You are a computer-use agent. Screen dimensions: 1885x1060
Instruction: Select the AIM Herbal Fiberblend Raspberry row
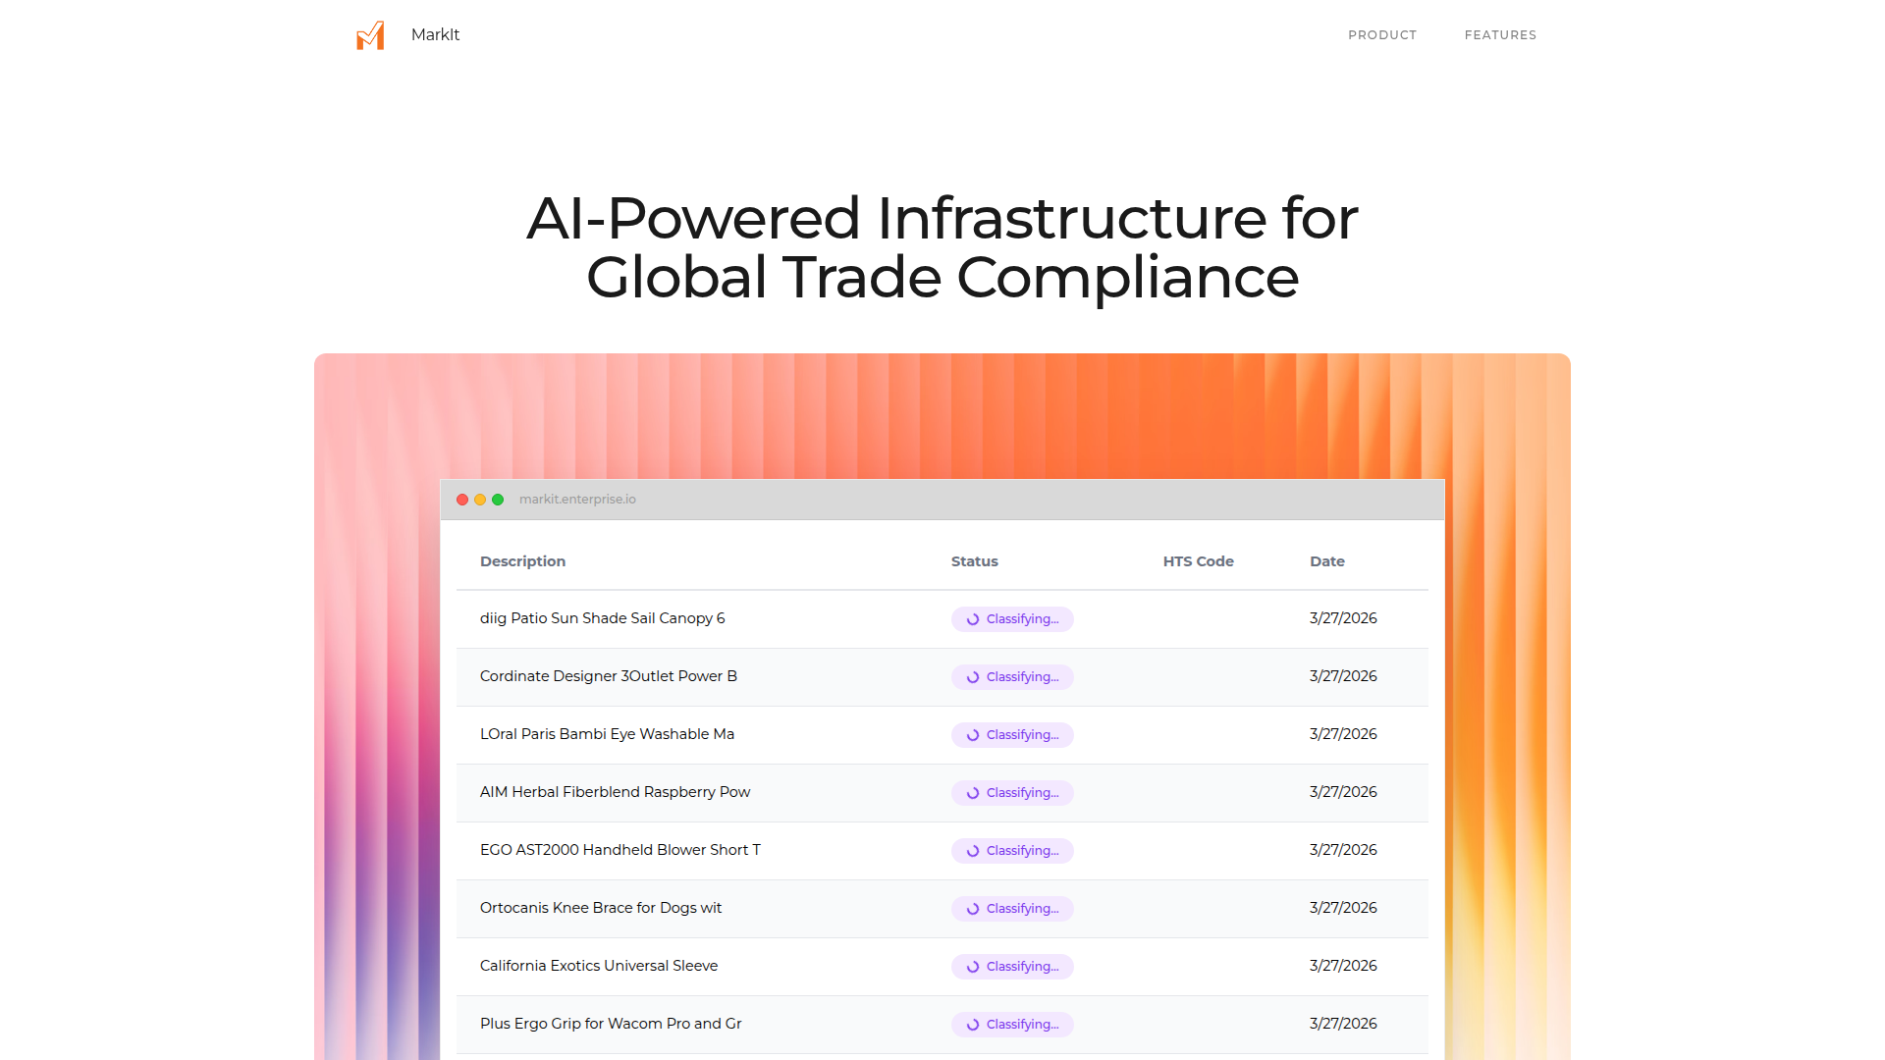pyautogui.click(x=615, y=792)
